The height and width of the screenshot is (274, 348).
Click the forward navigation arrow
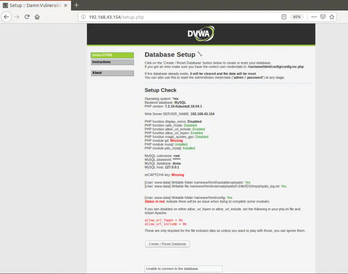point(17,17)
